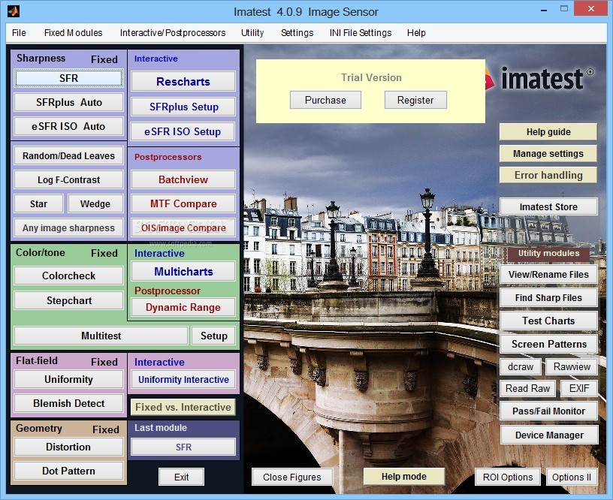Image resolution: width=613 pixels, height=500 pixels.
Task: Open Error handling options
Action: pos(548,175)
